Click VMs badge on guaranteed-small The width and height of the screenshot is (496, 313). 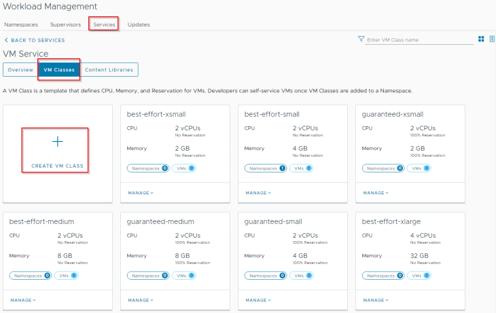(302, 276)
